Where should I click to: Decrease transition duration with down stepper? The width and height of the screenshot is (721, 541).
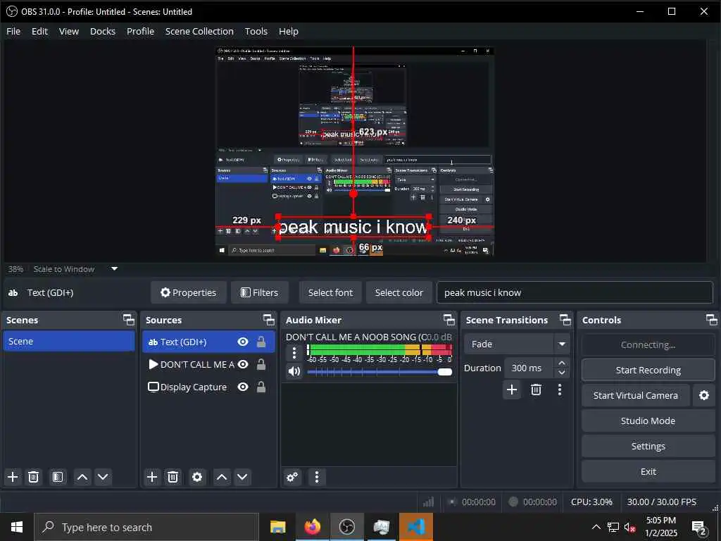[x=561, y=373]
